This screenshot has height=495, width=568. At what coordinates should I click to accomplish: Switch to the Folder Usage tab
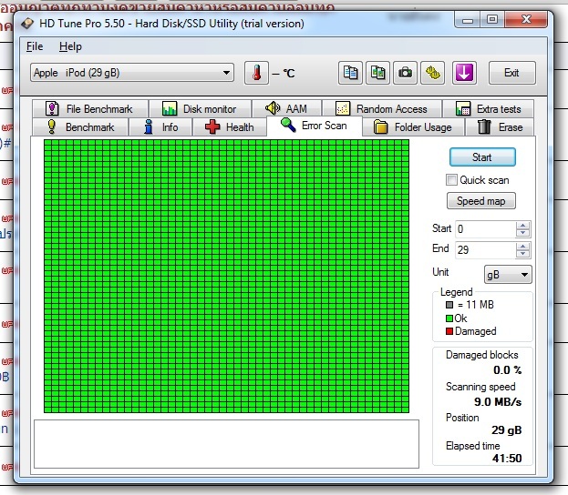pyautogui.click(x=412, y=127)
